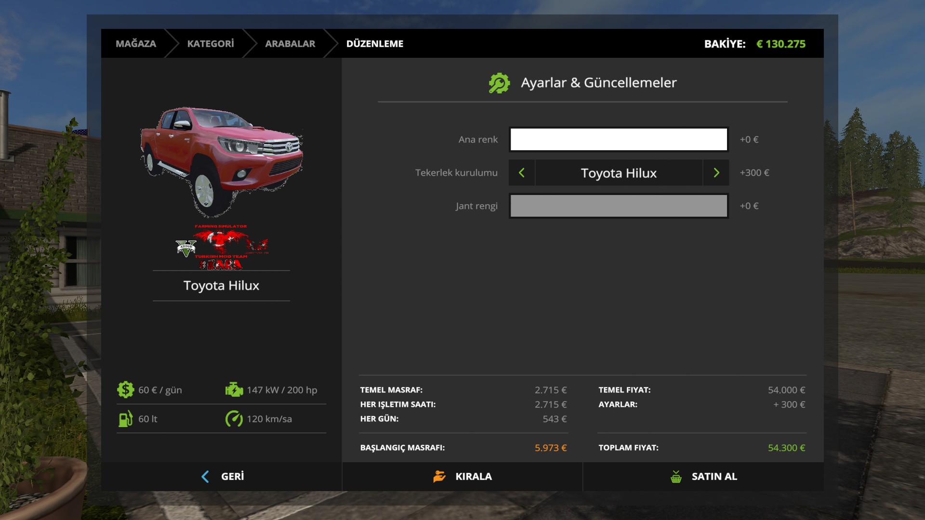Click the TOPLAM FIYAT label
Image resolution: width=925 pixels, height=520 pixels.
(x=628, y=448)
